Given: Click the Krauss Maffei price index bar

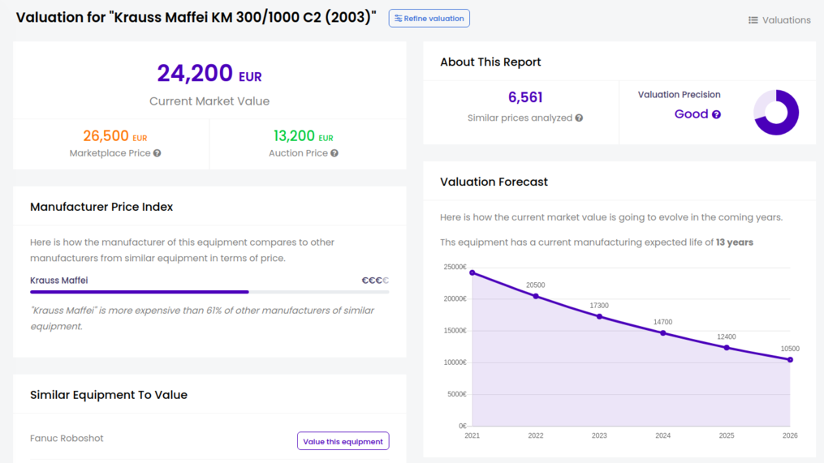Looking at the screenshot, I should 209,292.
